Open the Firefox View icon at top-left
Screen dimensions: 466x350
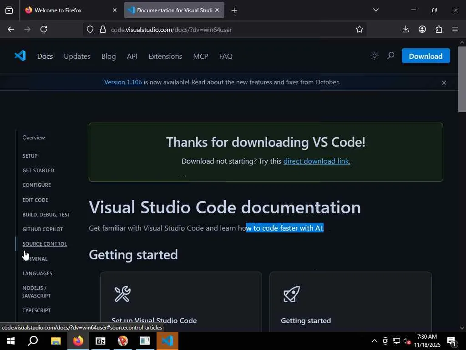coord(9,10)
